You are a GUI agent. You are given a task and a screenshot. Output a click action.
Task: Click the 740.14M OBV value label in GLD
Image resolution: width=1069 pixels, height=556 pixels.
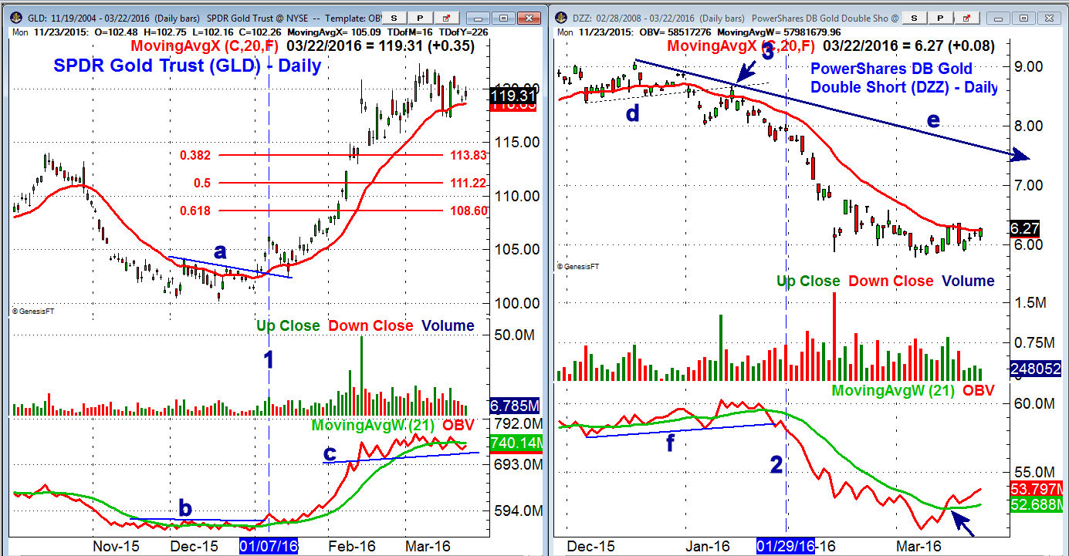(516, 443)
